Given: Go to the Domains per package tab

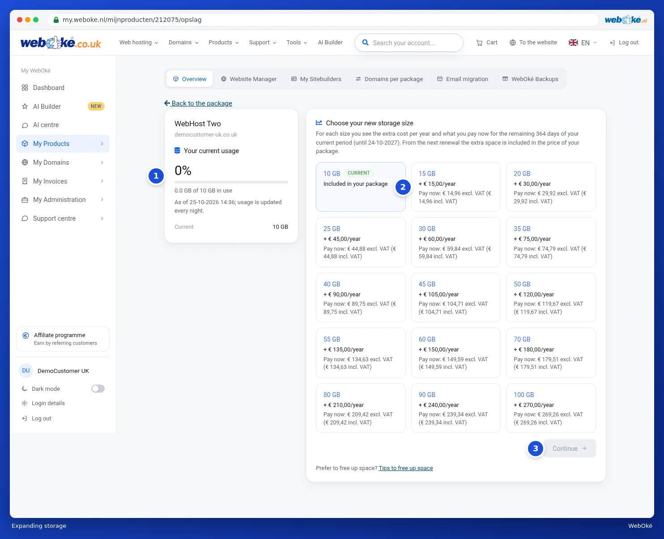Looking at the screenshot, I should 389,79.
